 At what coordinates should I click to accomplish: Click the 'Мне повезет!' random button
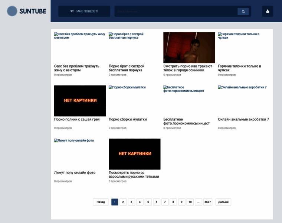(x=84, y=11)
